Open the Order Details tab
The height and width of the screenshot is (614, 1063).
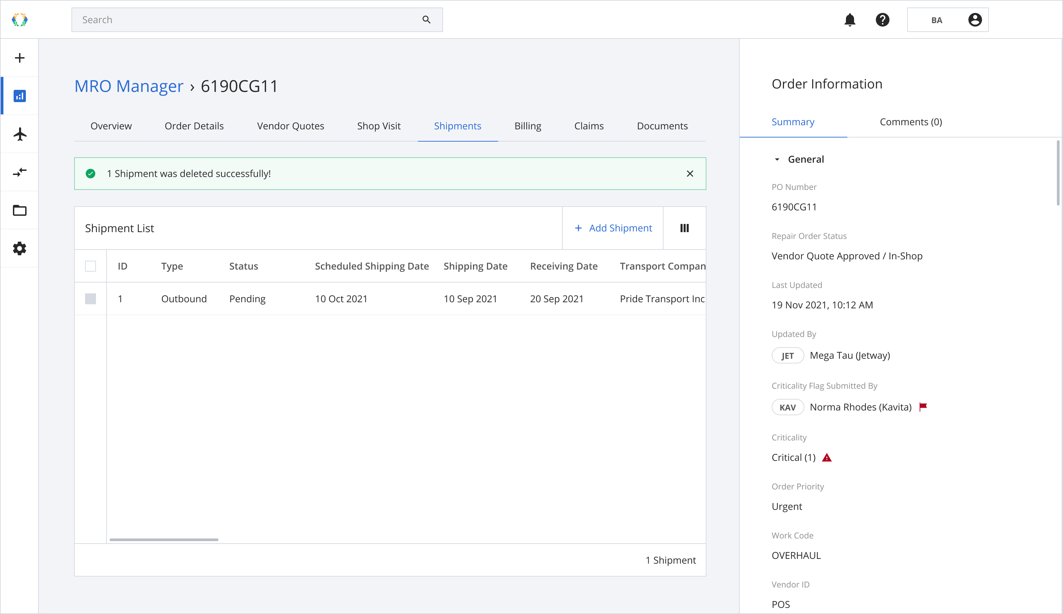(194, 126)
